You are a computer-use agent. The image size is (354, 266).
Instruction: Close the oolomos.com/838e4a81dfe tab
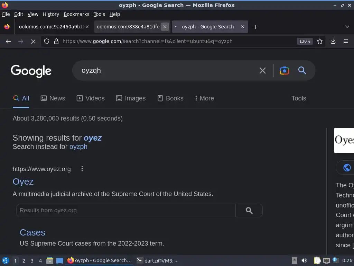tap(165, 27)
